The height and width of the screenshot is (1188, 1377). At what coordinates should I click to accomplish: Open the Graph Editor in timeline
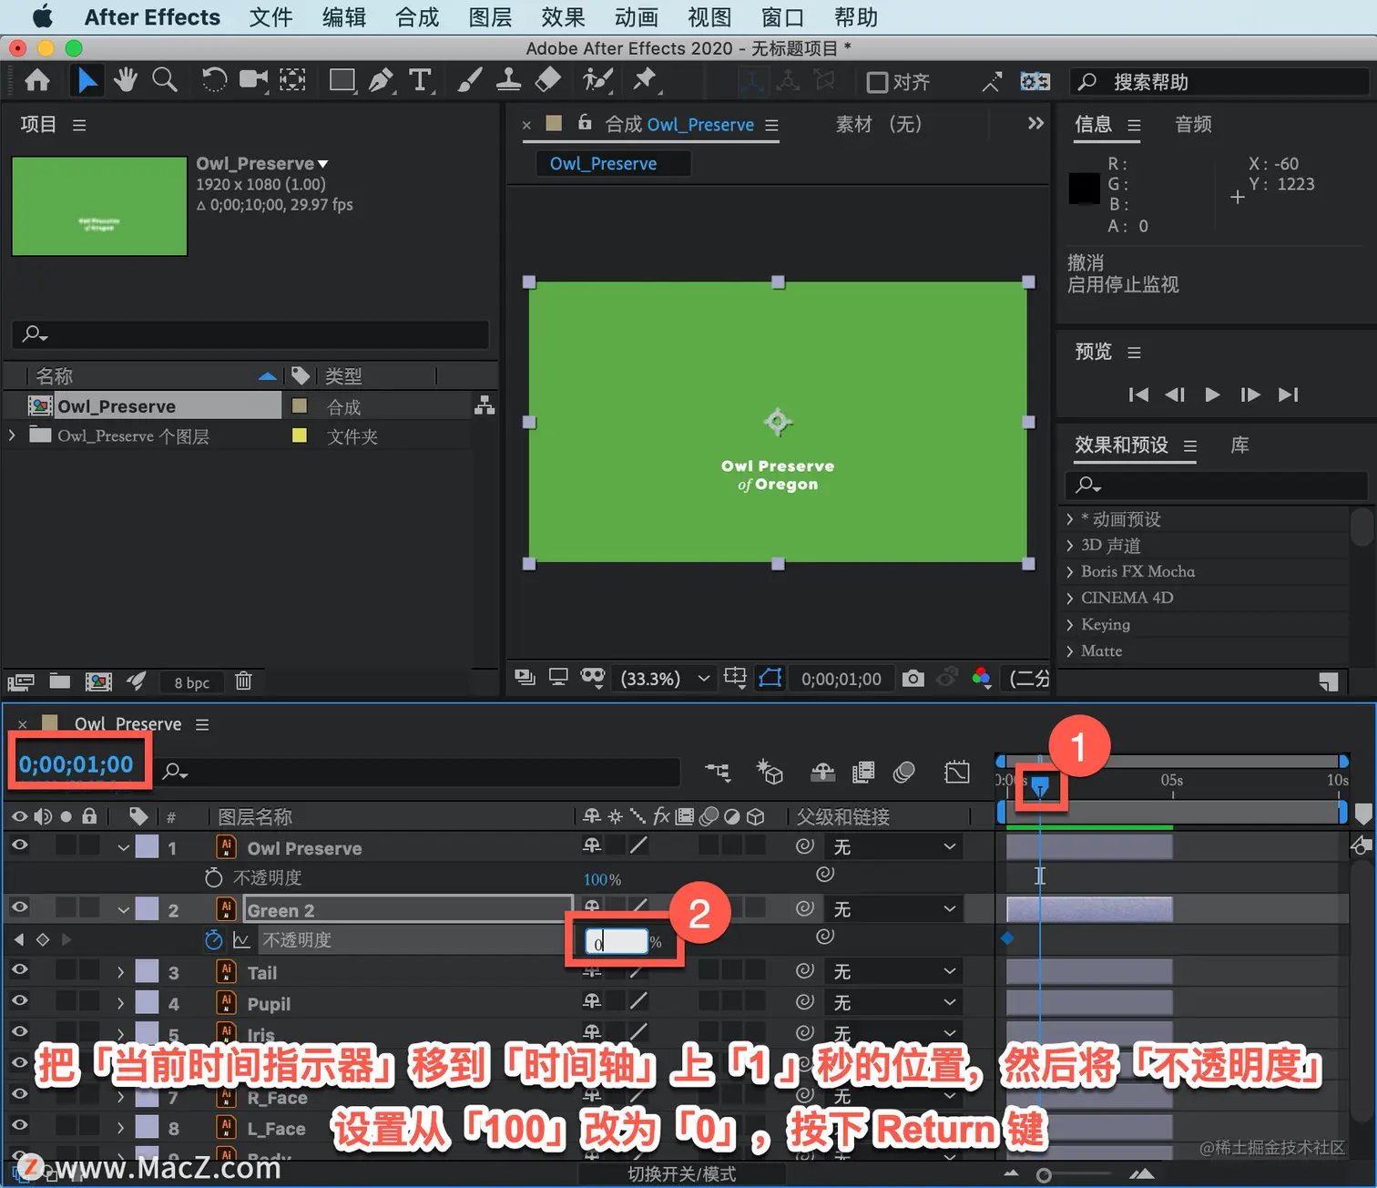[957, 773]
